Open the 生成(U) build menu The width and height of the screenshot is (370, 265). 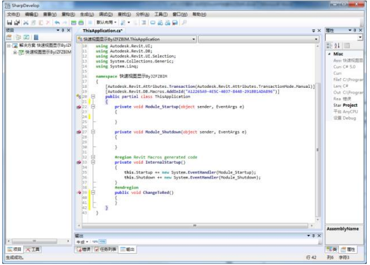(x=87, y=15)
